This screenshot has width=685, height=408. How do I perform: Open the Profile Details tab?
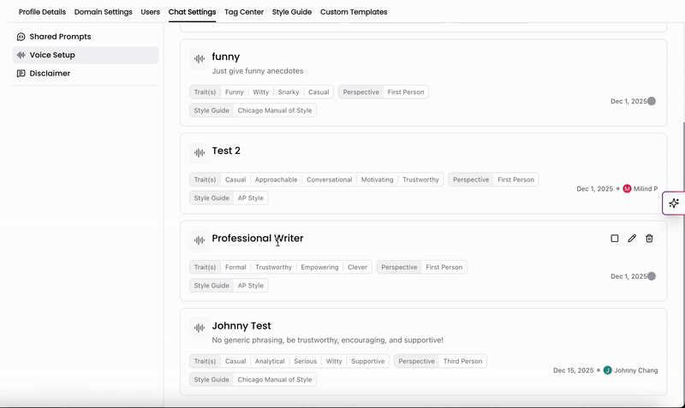click(x=42, y=12)
